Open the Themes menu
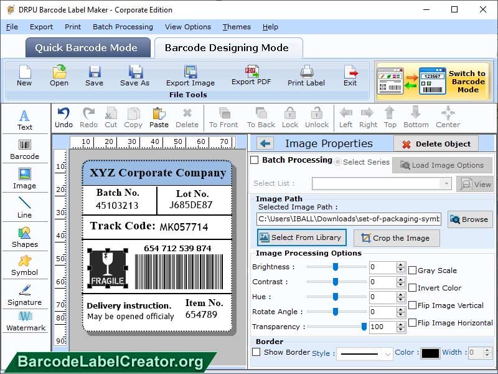Viewport: 498px width, 374px height. click(x=236, y=27)
